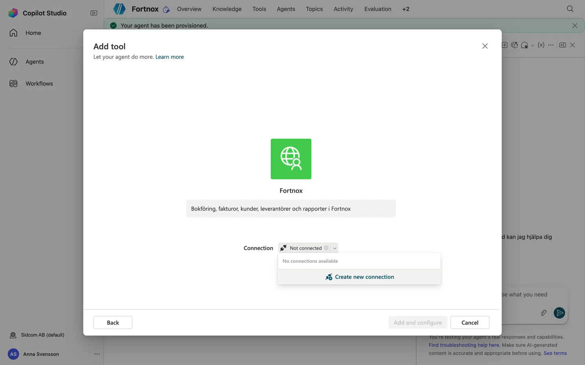The height and width of the screenshot is (365, 585).
Task: Click the green Fortnox connector tile
Action: coord(291,159)
